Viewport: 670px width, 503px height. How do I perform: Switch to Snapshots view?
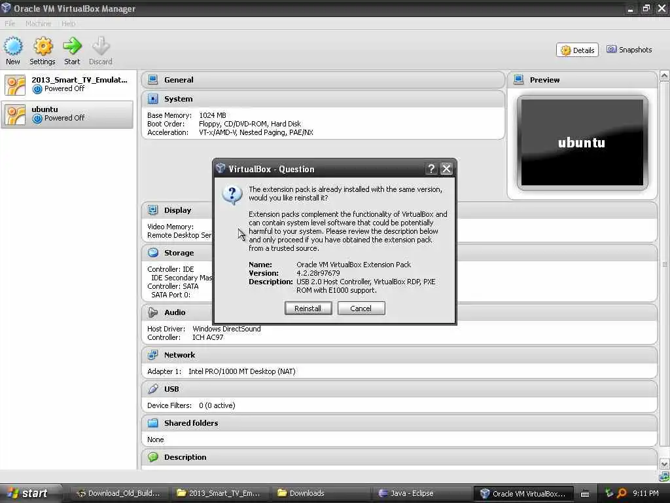click(629, 50)
